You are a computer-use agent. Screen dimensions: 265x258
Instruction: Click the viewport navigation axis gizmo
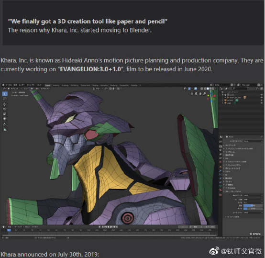(x=211, y=97)
